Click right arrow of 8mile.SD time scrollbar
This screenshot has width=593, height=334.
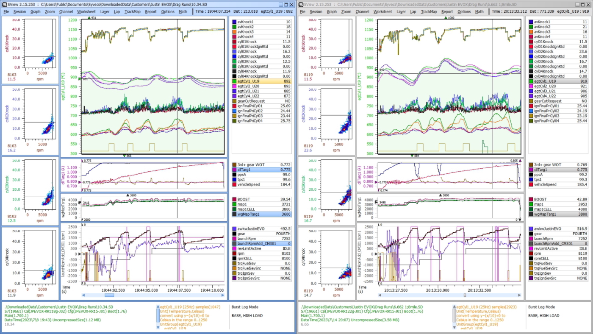point(519,295)
